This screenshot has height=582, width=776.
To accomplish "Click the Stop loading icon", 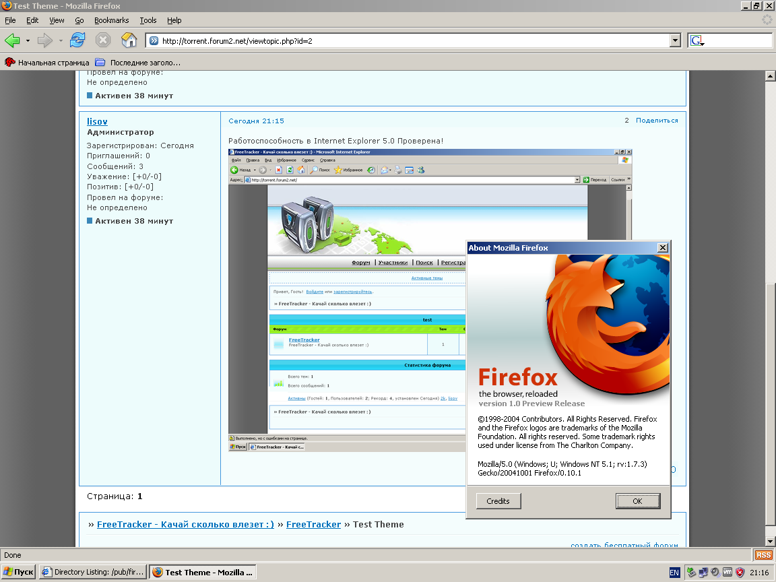I will click(x=103, y=40).
